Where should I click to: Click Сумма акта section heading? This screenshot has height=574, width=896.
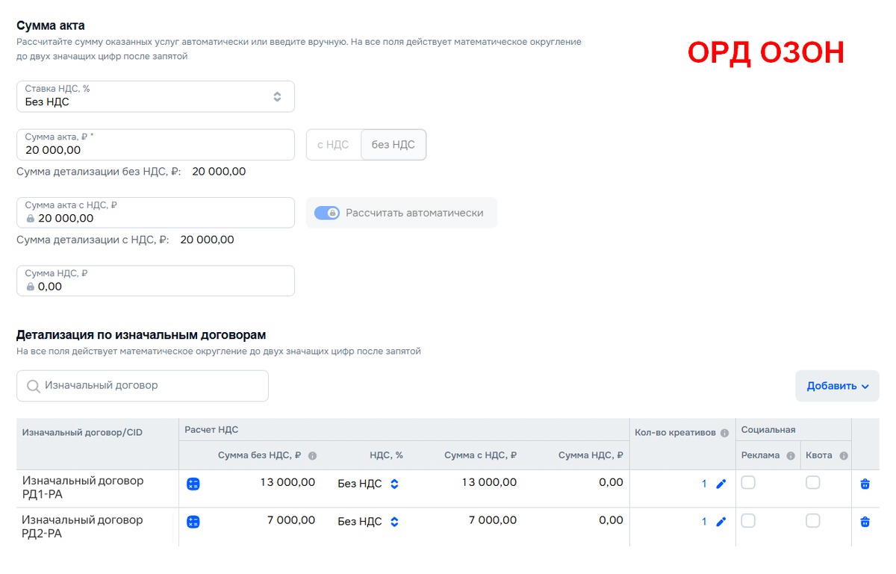[x=51, y=25]
